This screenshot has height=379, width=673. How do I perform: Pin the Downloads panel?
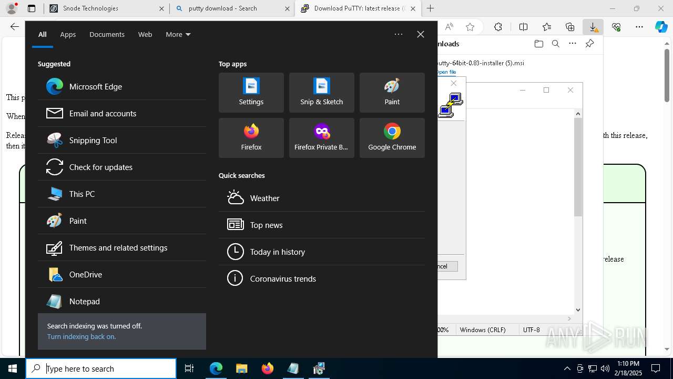point(589,44)
